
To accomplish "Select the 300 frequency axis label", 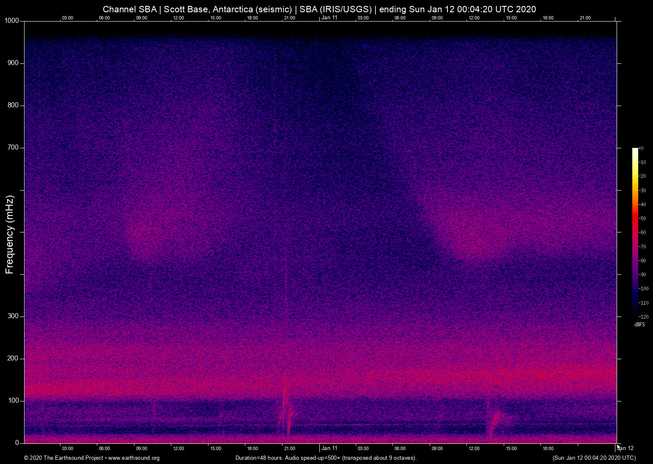I will point(14,316).
